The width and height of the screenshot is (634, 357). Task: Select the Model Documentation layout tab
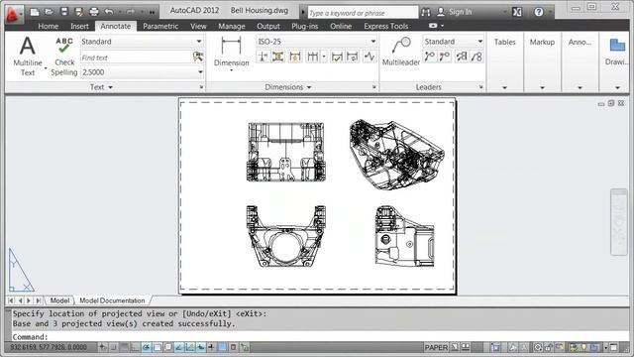click(112, 300)
